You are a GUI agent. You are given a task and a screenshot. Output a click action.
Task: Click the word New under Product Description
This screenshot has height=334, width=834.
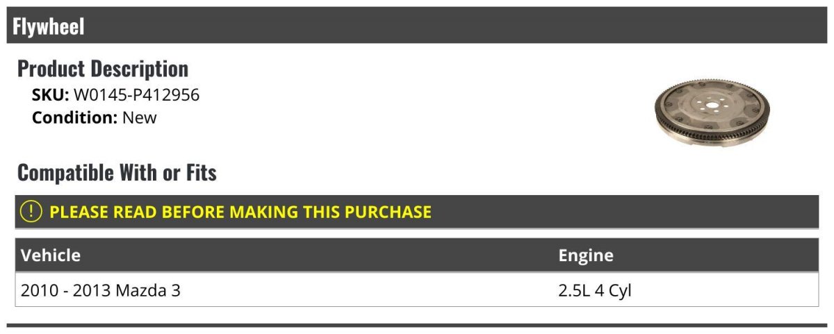(140, 117)
